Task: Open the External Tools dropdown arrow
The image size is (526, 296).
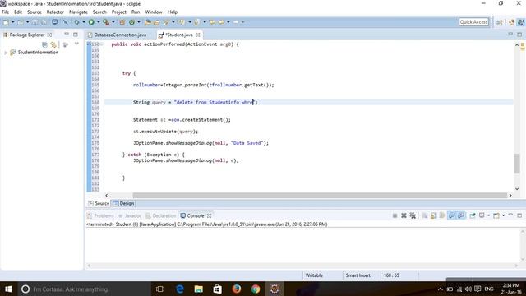Action: tap(113, 22)
